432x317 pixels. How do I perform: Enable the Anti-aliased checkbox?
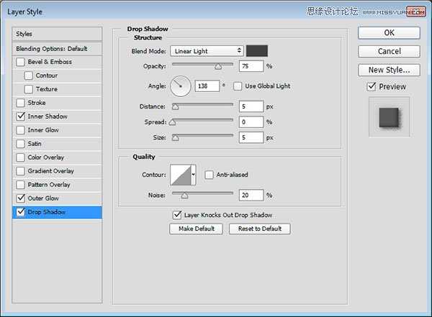(209, 175)
